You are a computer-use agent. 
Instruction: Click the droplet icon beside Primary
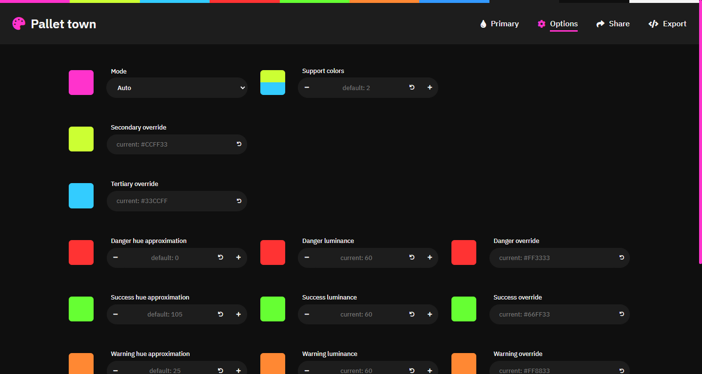[x=484, y=23]
